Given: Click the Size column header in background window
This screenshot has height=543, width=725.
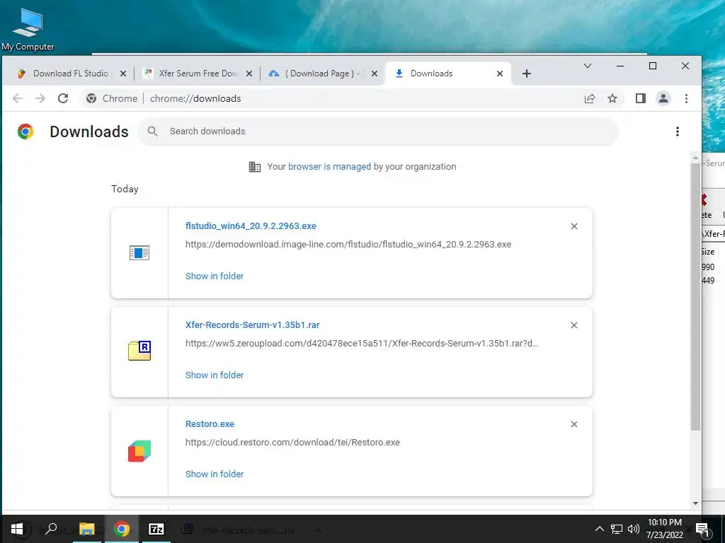Looking at the screenshot, I should pyautogui.click(x=708, y=252).
